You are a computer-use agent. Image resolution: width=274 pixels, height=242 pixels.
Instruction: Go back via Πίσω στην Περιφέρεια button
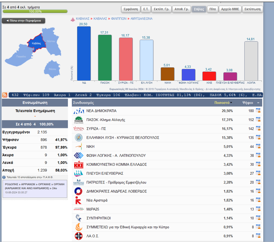[x=24, y=21]
